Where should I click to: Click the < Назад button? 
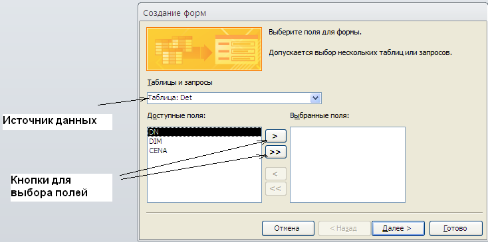pos(344,228)
